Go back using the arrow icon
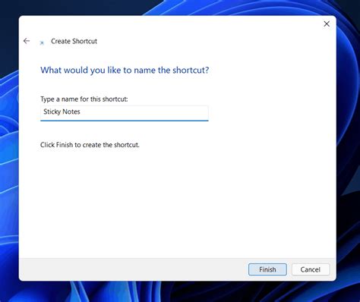The image size is (360, 302). 27,41
